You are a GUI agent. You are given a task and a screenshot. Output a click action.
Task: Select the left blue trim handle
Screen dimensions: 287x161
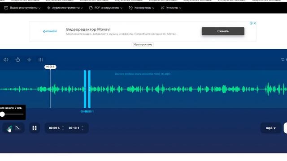[x=85, y=89]
